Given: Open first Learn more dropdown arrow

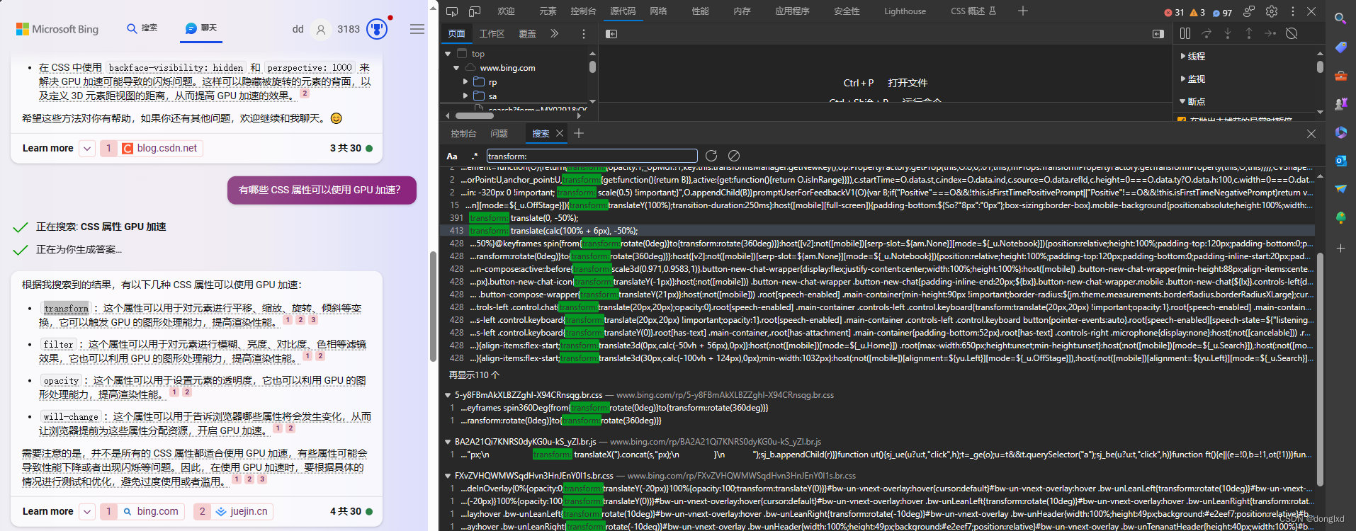Looking at the screenshot, I should 86,148.
